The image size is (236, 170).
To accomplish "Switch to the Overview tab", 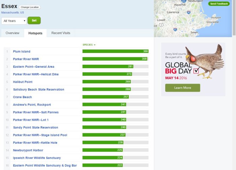I will point(12,33).
